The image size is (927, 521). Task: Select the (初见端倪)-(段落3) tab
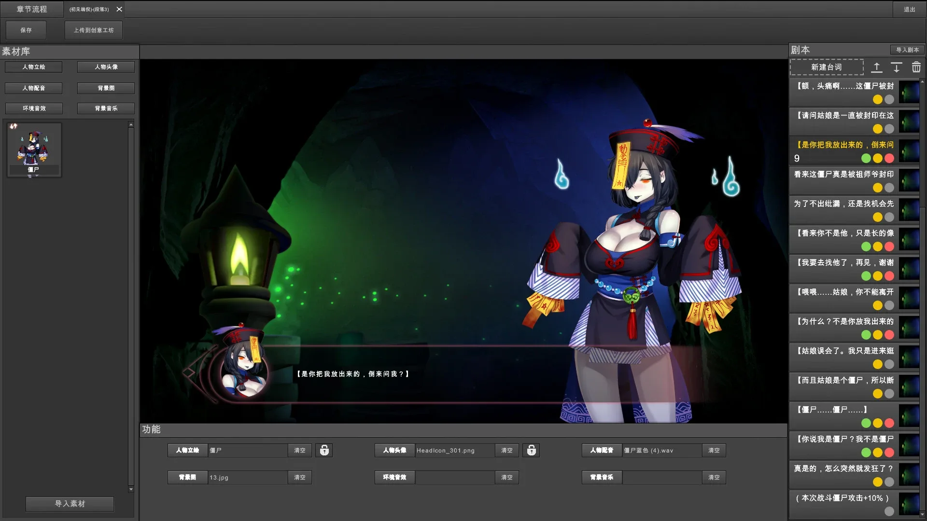pos(89,9)
